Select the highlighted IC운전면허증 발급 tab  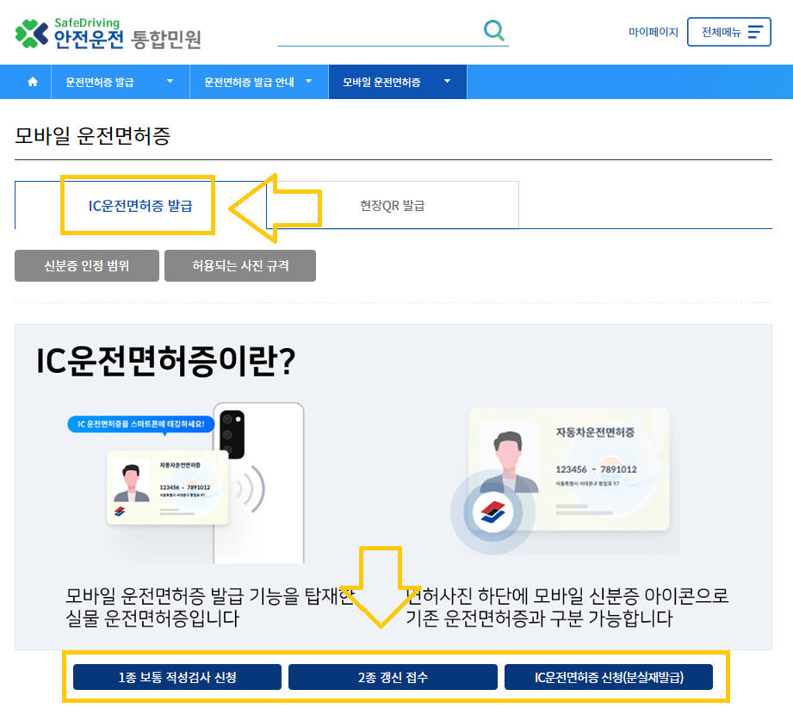coord(138,207)
